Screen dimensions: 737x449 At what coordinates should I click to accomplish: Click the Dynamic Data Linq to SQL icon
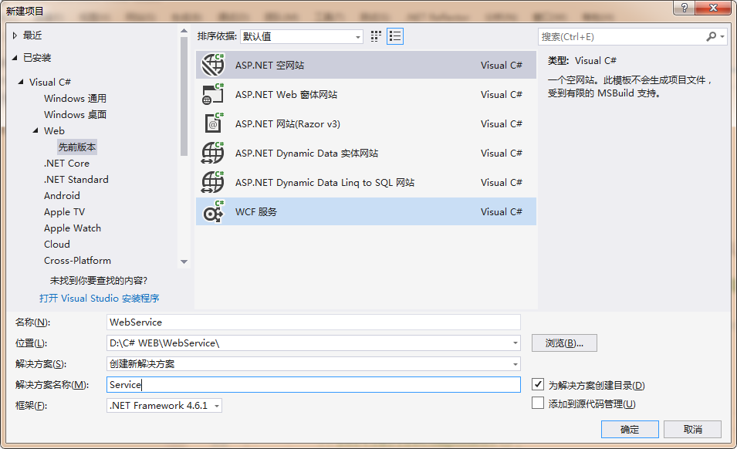[213, 182]
